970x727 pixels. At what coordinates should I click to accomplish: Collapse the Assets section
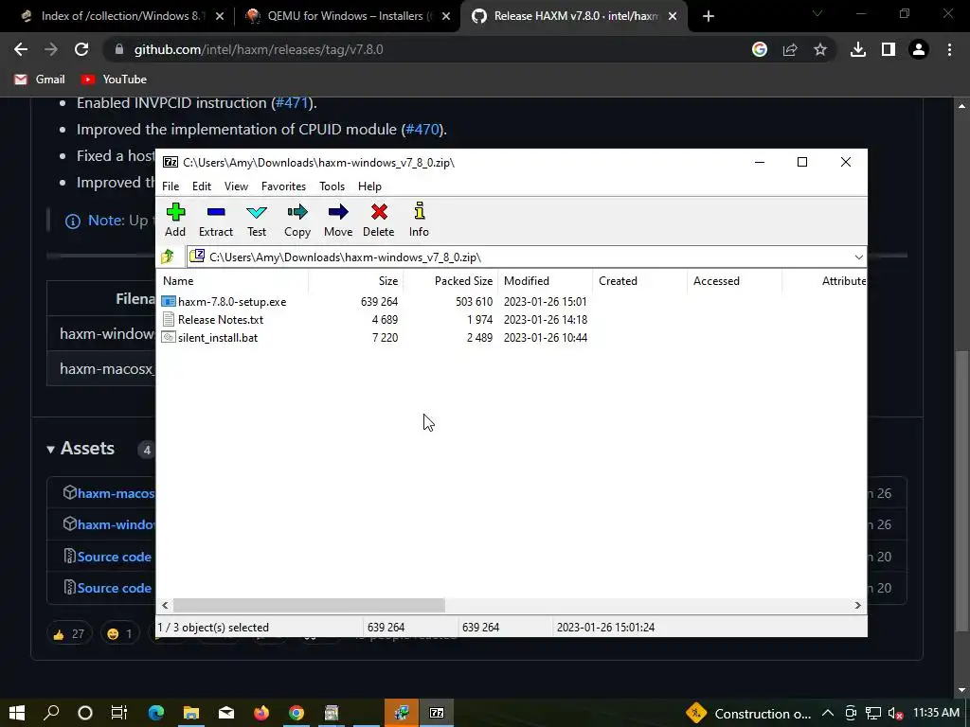point(81,448)
